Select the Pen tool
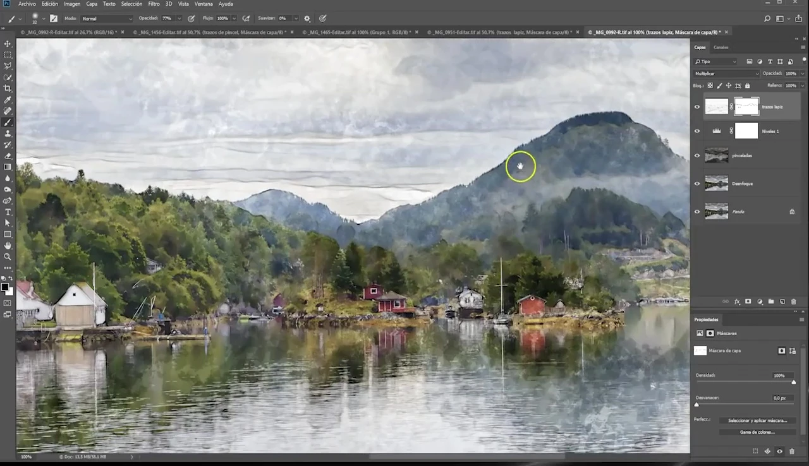The image size is (809, 466). pyautogui.click(x=8, y=201)
